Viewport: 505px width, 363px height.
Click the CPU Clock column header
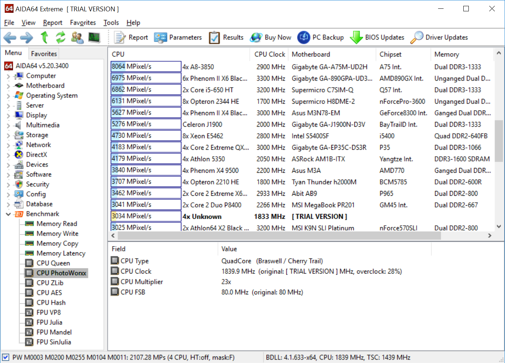click(x=270, y=54)
